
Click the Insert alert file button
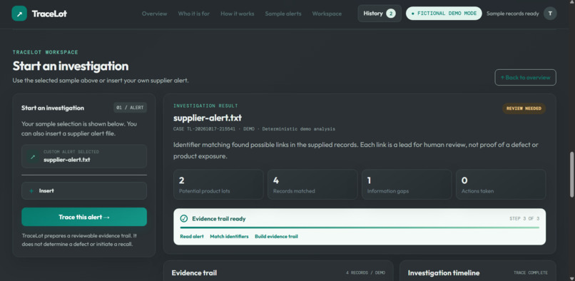(x=84, y=190)
